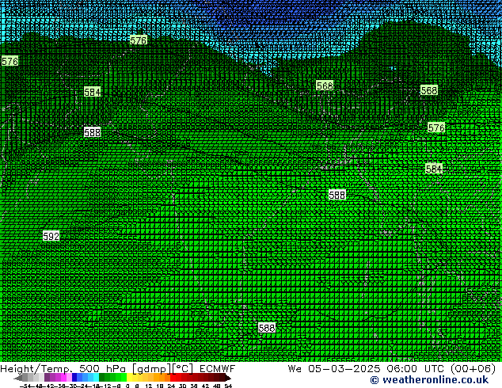Click the bottommost 588 contour label
The image size is (502, 388).
(x=267, y=328)
